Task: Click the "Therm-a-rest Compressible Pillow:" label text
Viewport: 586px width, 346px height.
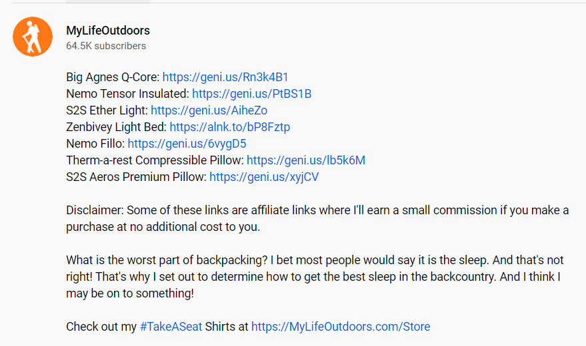Action: tap(155, 160)
